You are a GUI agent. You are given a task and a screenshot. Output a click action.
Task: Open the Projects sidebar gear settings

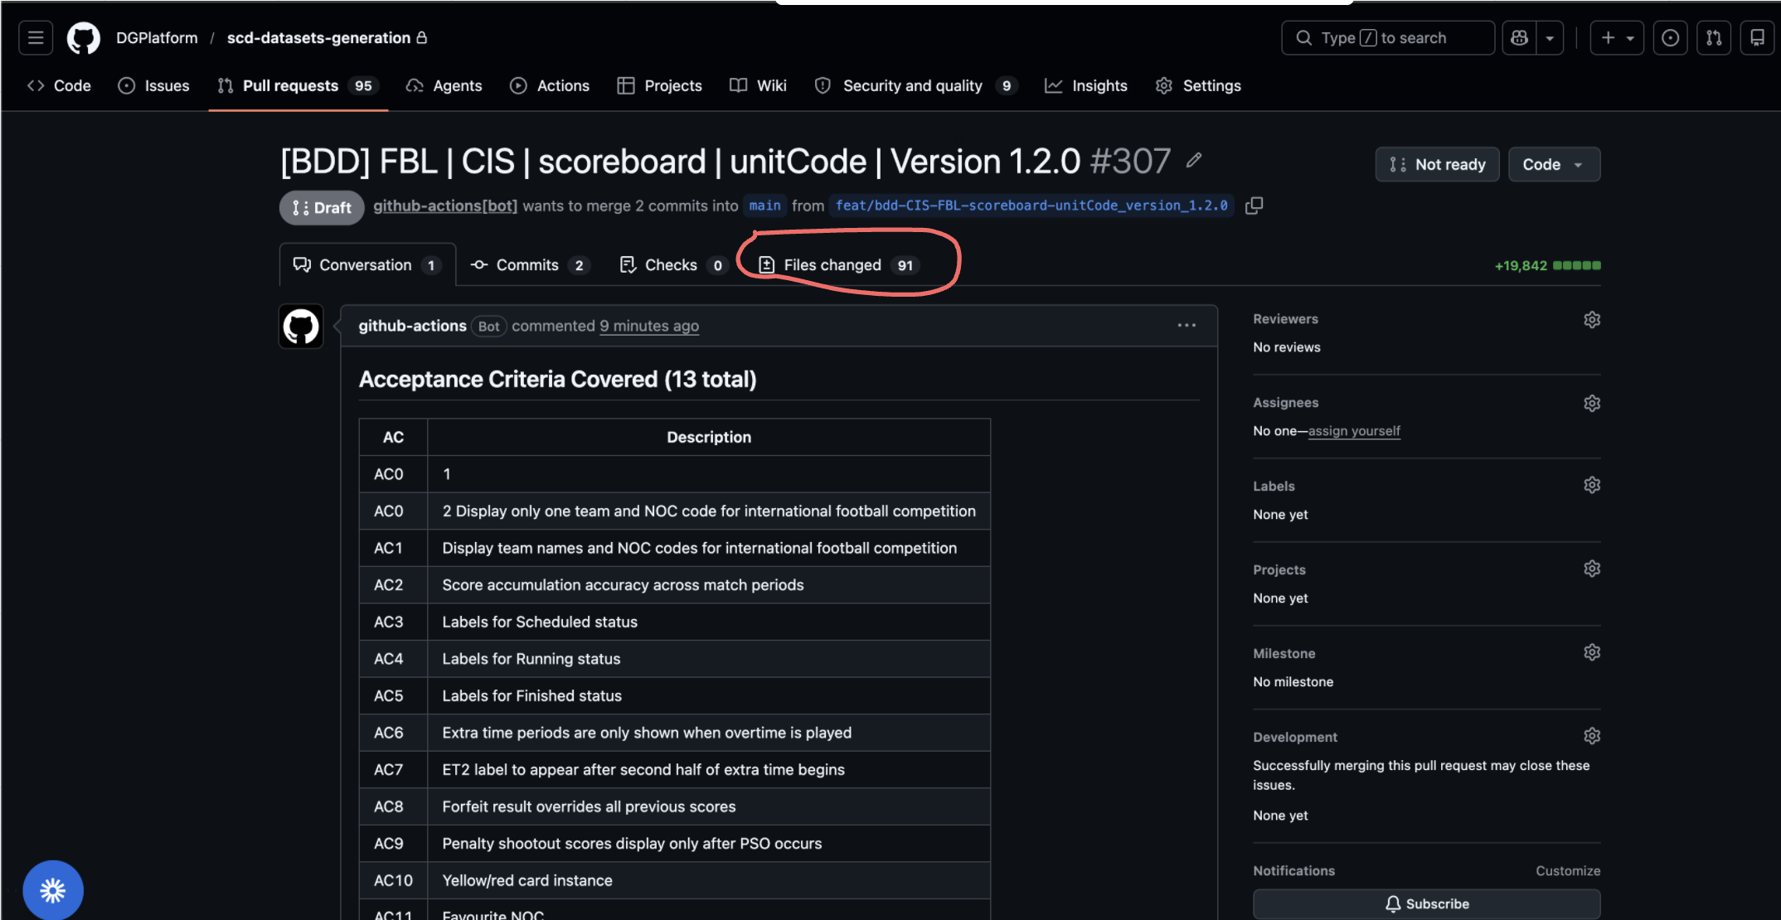pos(1592,569)
